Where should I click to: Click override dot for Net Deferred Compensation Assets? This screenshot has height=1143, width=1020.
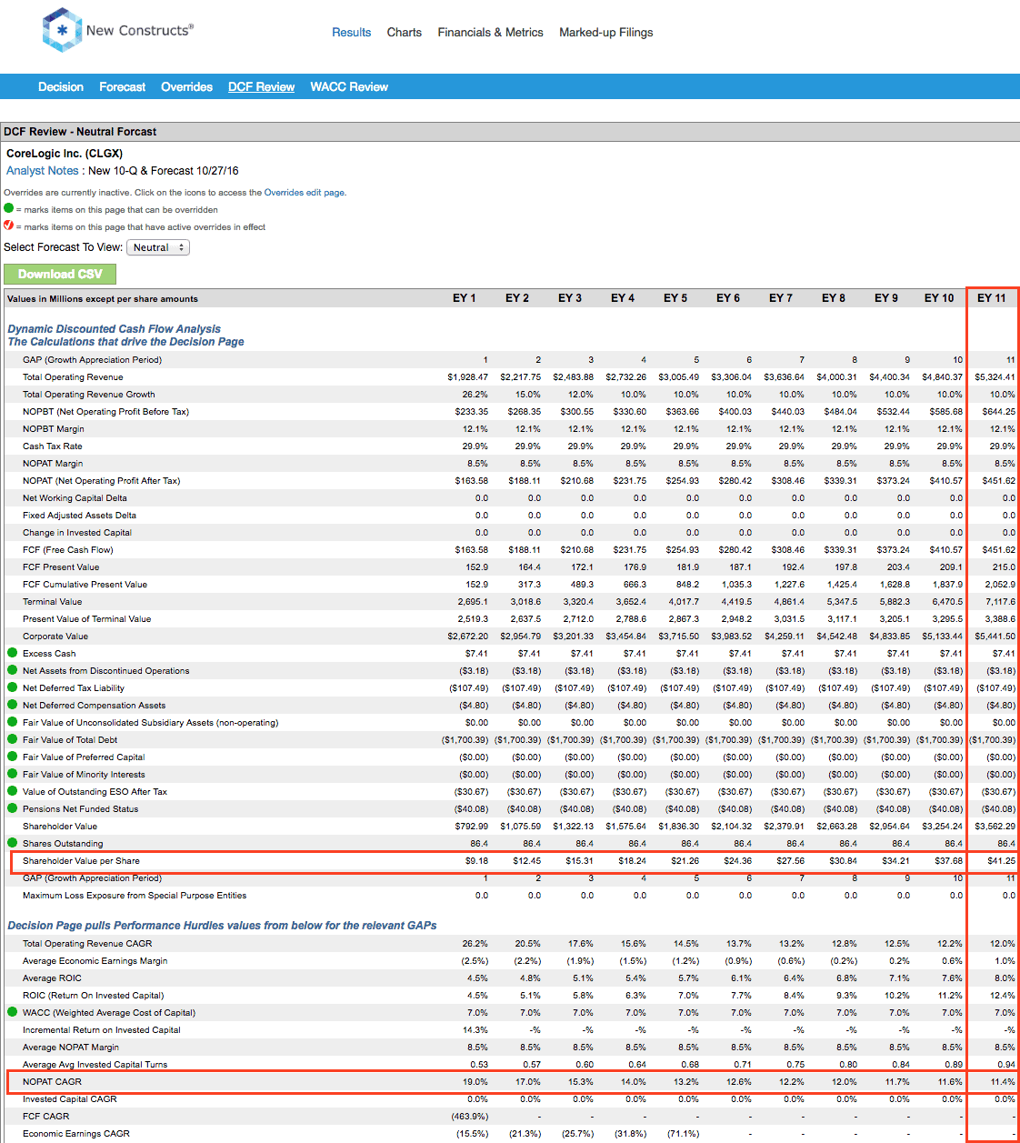(12, 705)
